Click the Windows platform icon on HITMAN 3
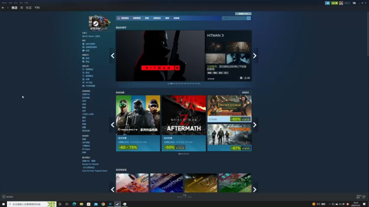 [241, 78]
